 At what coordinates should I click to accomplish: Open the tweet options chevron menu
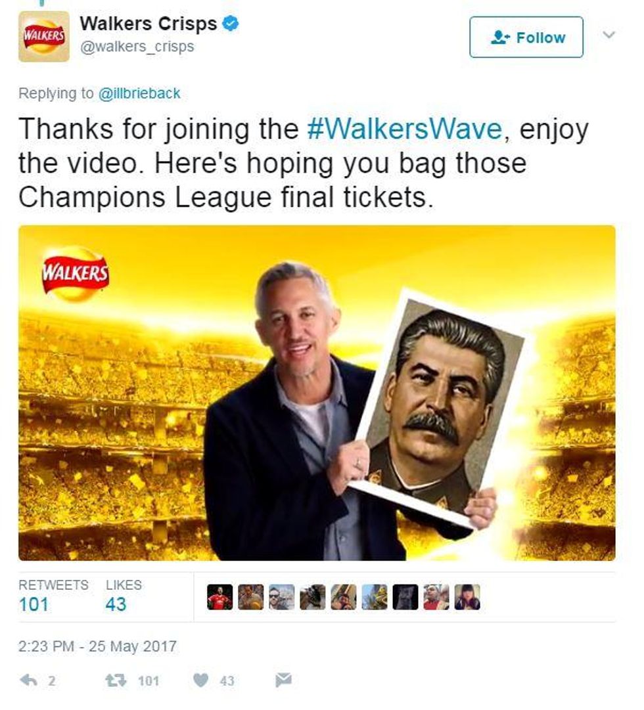point(609,34)
